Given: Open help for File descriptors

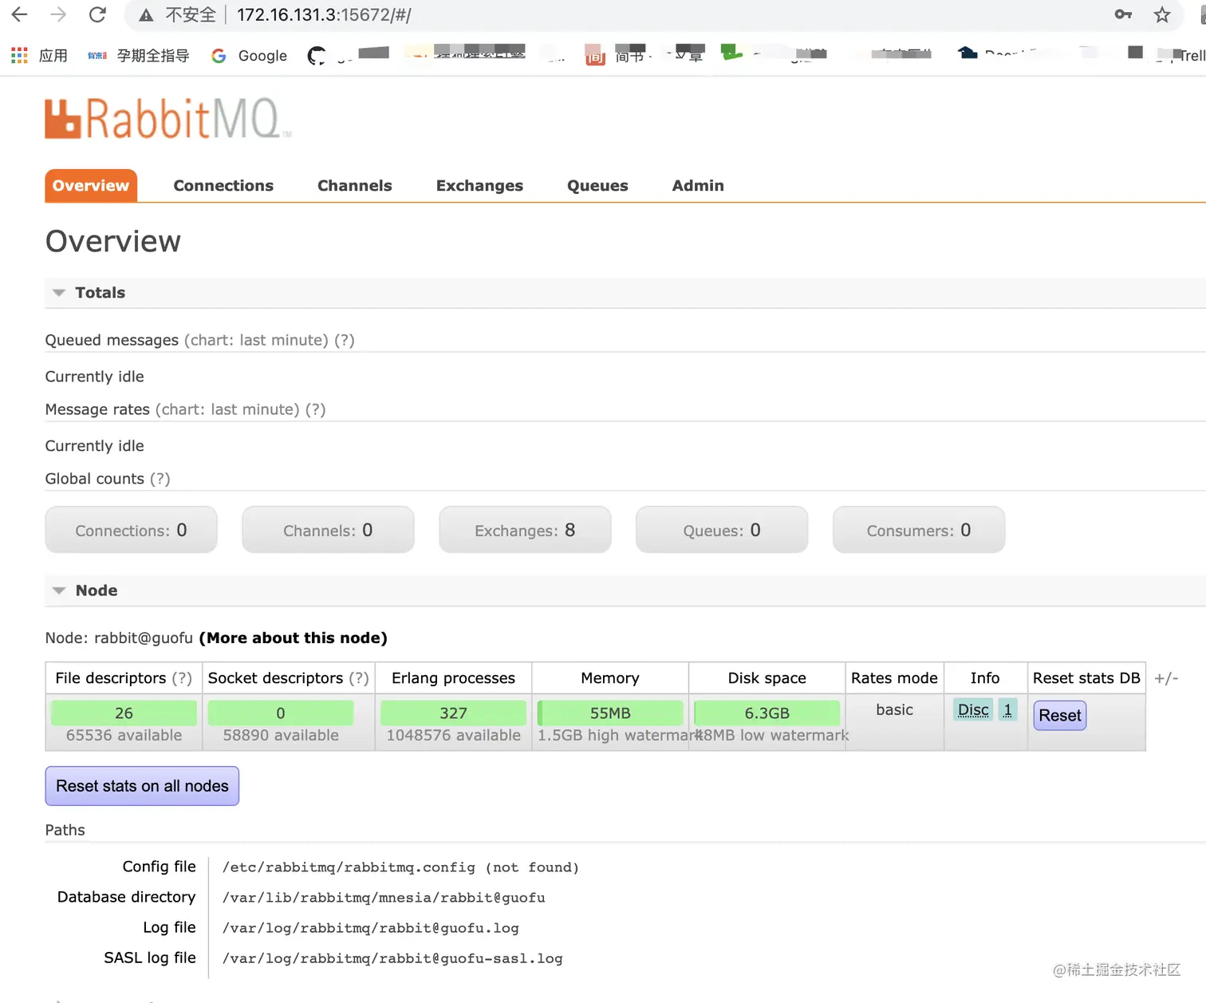Looking at the screenshot, I should click(x=182, y=678).
